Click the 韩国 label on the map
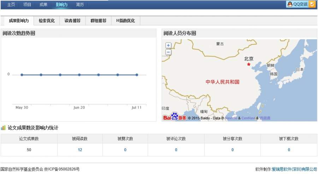Viewport: 318px width, 174px height. [274, 74]
